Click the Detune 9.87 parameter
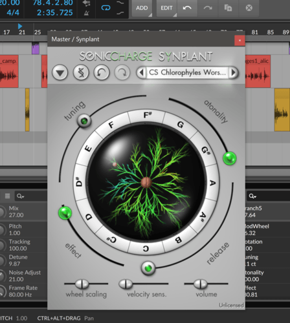 click(18, 260)
